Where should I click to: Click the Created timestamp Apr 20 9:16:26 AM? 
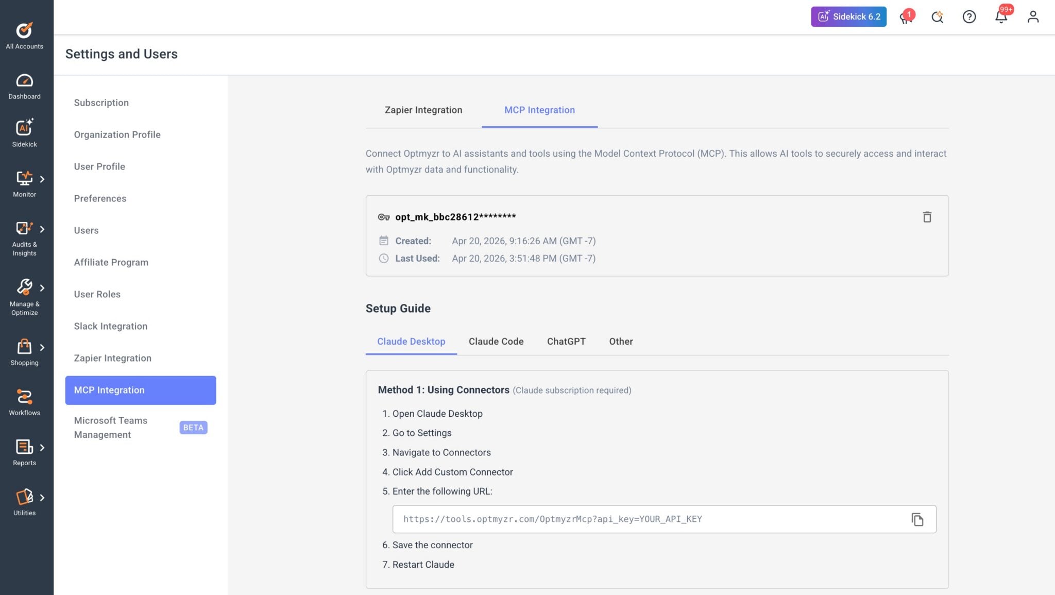[x=523, y=241]
